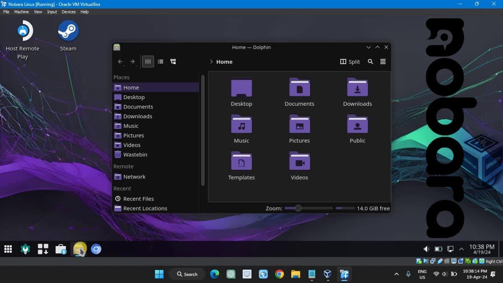
Task: Expand the breadcrumb chevron before Home
Action: (x=211, y=62)
